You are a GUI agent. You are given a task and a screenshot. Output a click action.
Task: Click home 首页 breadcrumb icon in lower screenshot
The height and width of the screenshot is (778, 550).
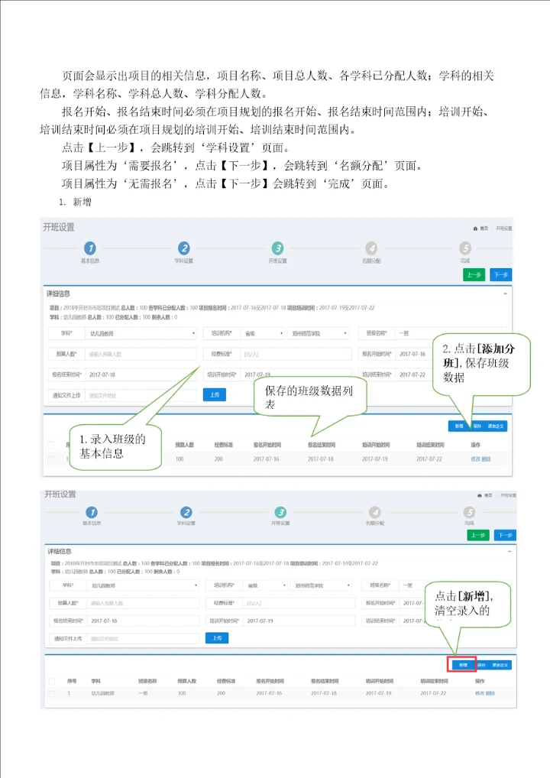[x=477, y=496]
